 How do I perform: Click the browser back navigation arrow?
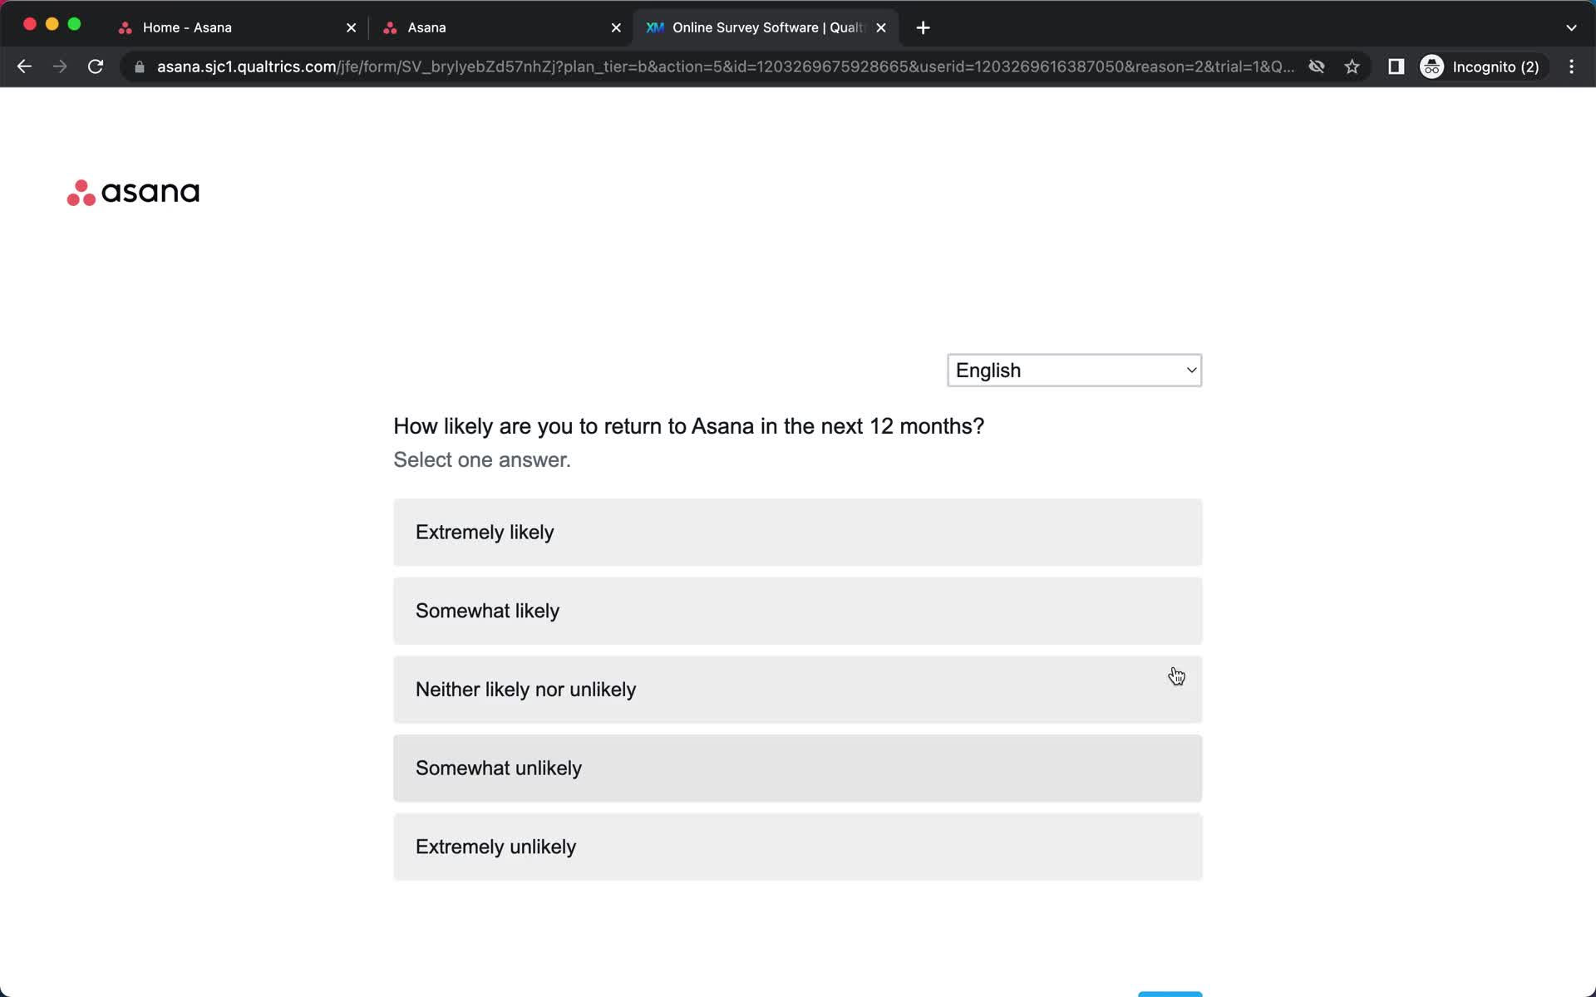pyautogui.click(x=23, y=66)
